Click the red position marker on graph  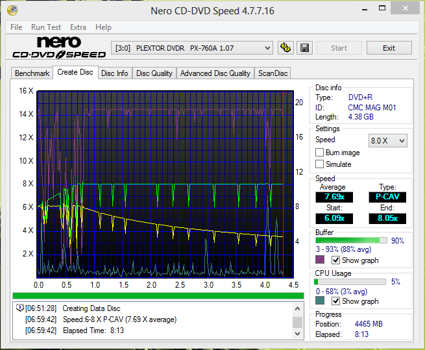point(284,184)
